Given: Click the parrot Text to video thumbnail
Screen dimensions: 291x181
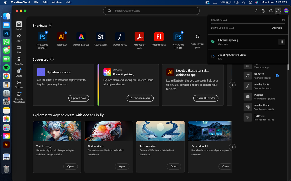Looking at the screenshot, I should pyautogui.click(x=109, y=131).
